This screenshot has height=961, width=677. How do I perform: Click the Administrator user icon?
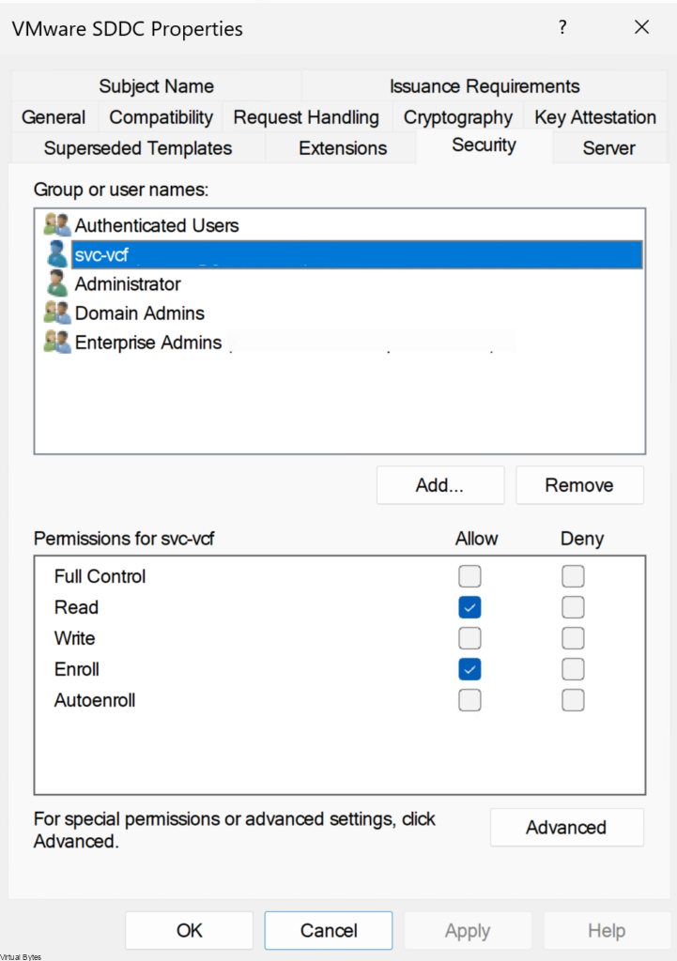pos(56,283)
